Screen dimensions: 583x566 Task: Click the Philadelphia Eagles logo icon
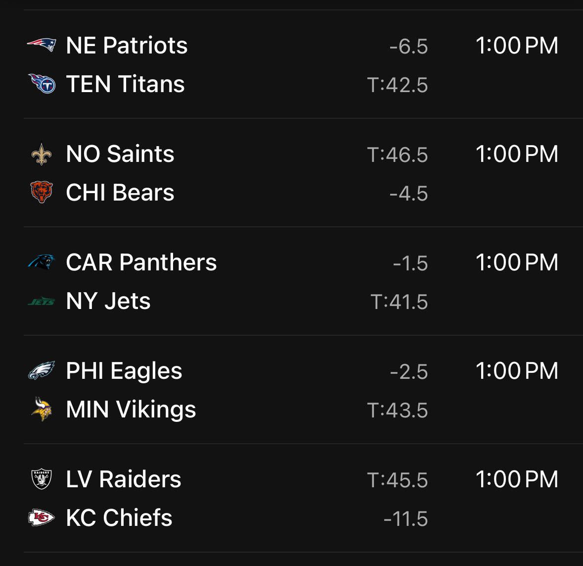pyautogui.click(x=41, y=371)
